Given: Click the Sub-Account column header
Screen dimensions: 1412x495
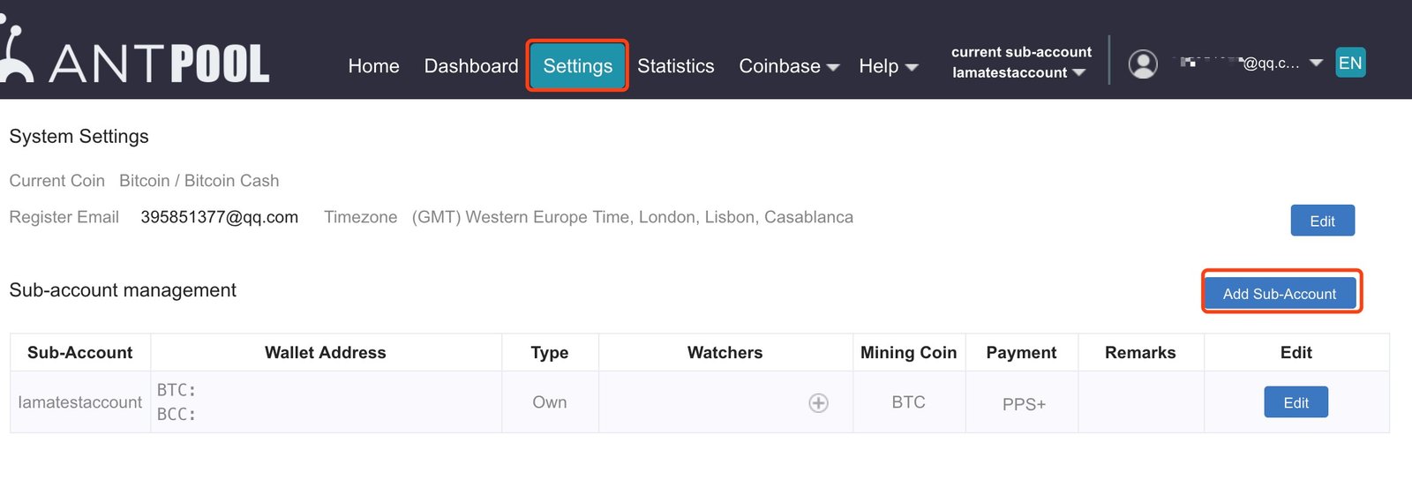Looking at the screenshot, I should click(x=80, y=352).
